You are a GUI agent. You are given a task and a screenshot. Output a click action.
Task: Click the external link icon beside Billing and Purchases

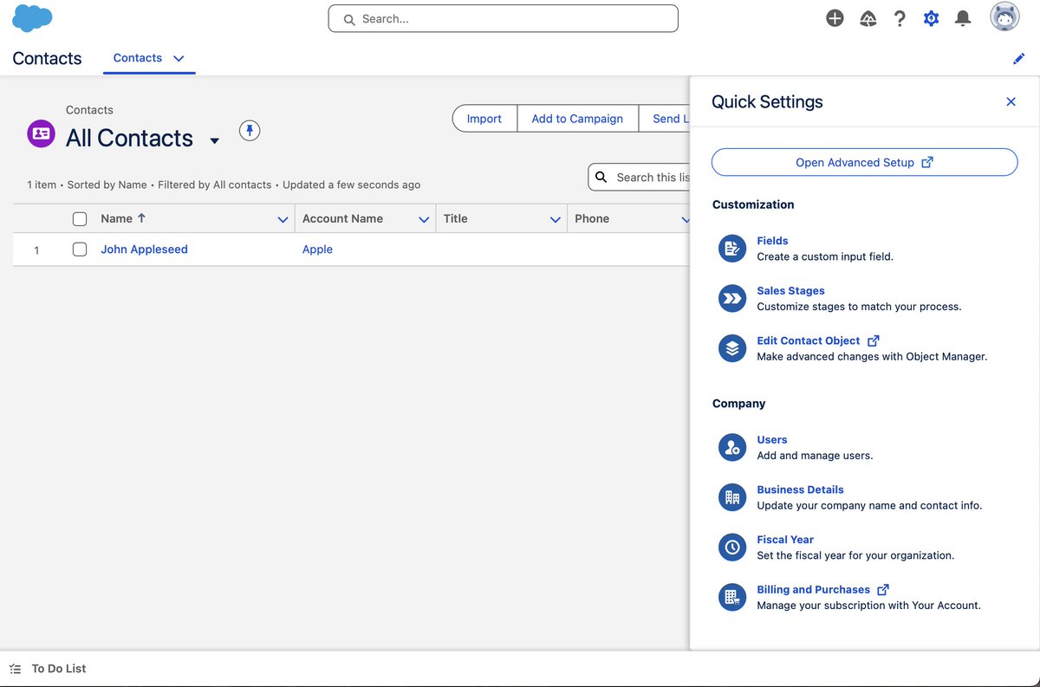coord(883,589)
